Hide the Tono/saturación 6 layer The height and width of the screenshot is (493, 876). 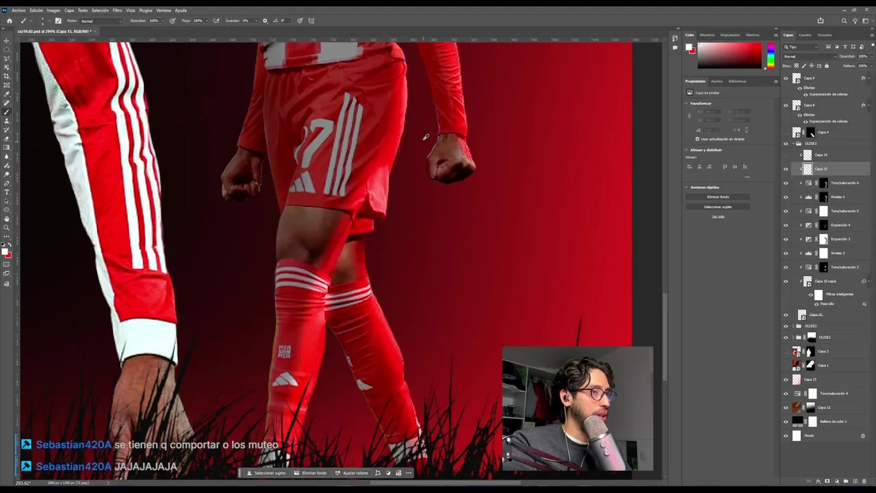(786, 183)
